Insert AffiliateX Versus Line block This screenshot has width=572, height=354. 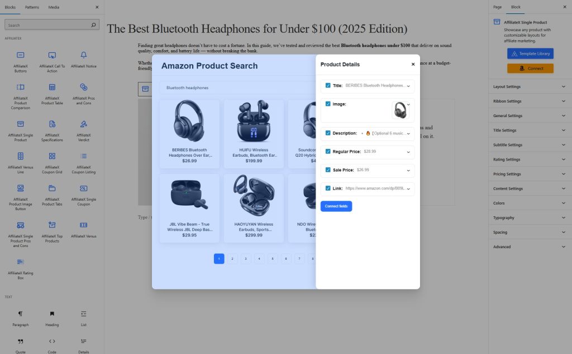21,163
